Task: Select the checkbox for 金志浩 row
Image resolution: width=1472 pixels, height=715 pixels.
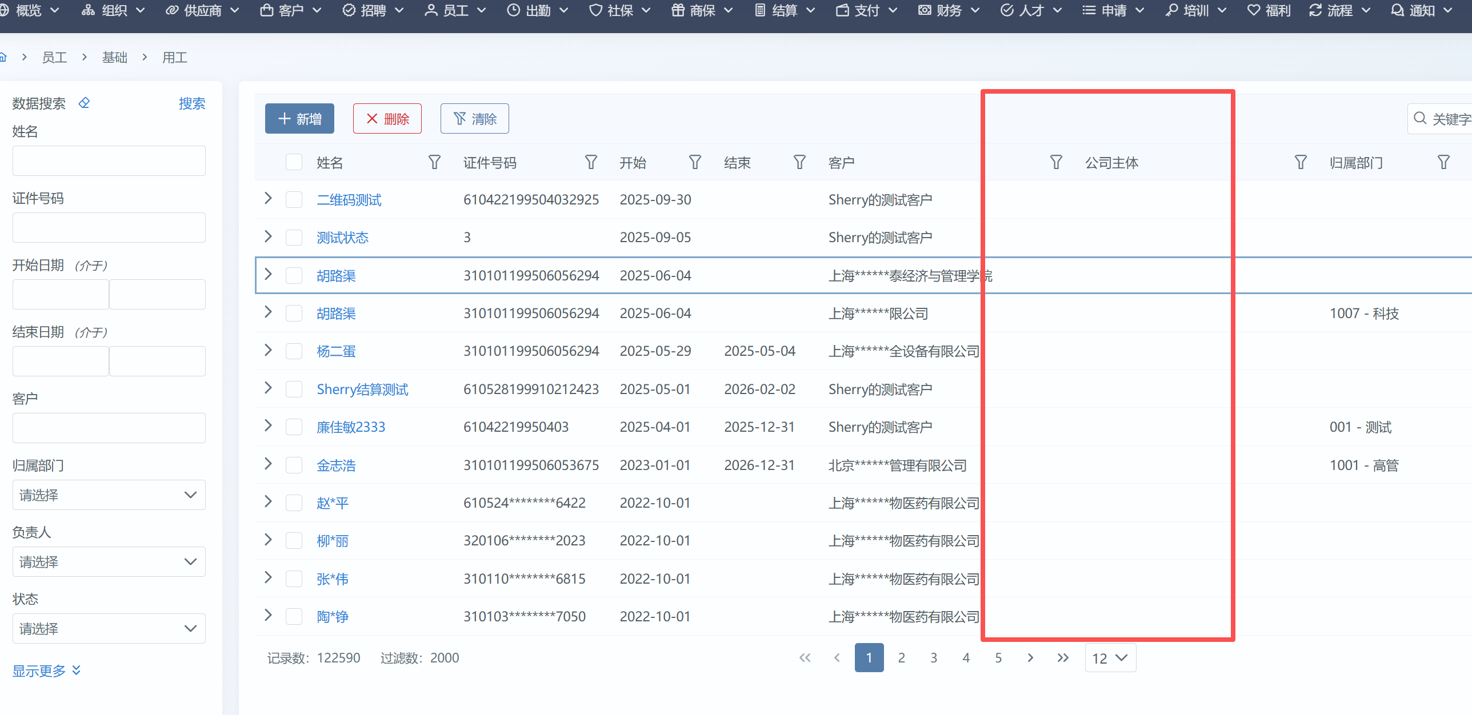Action: click(294, 465)
